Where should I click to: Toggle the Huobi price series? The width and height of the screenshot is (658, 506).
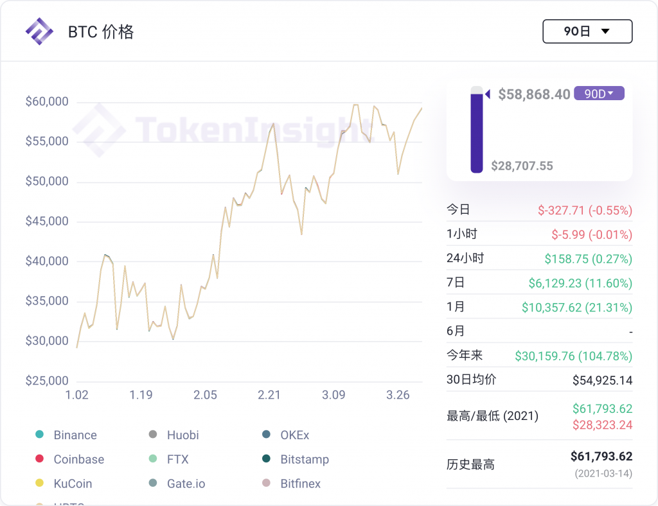click(x=152, y=435)
